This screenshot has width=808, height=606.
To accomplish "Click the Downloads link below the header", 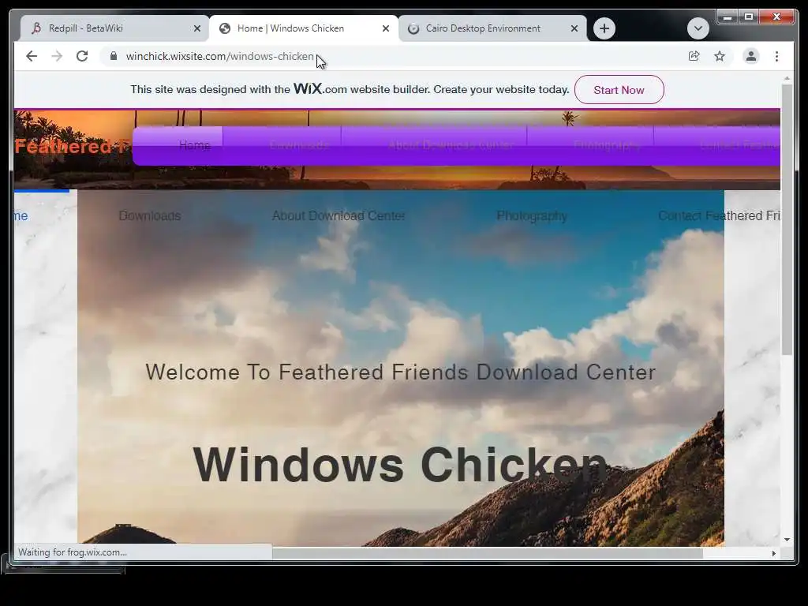I will 149,216.
